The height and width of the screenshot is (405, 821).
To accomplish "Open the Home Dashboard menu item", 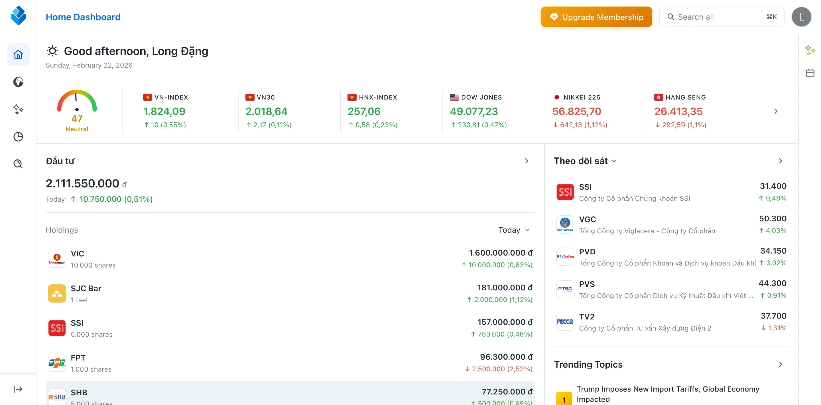I will click(83, 17).
